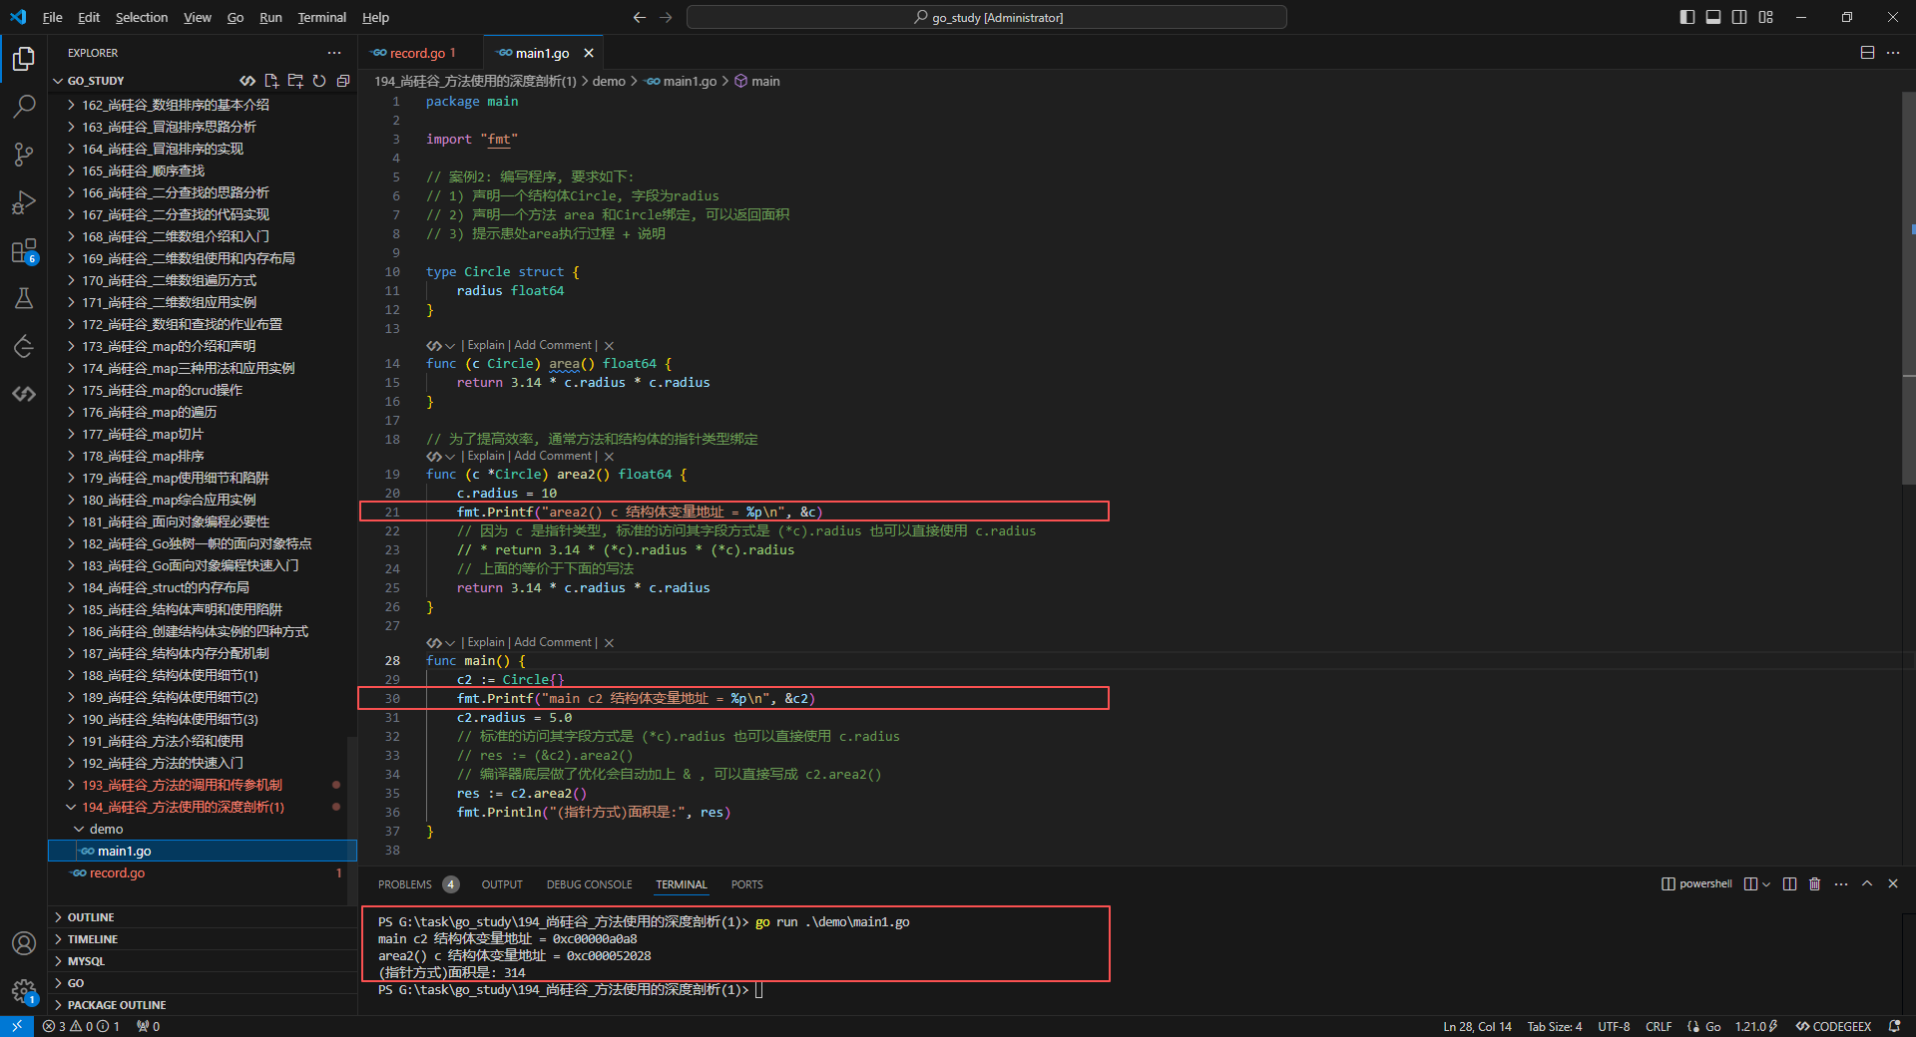The image size is (1916, 1037).
Task: Expand the PACKAGE OUTLINE section
Action: 203,1005
